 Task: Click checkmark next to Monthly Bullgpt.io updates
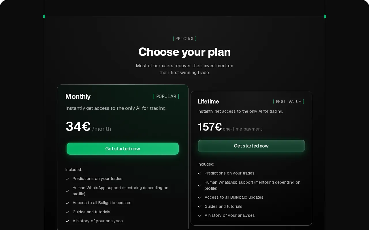coord(67,203)
